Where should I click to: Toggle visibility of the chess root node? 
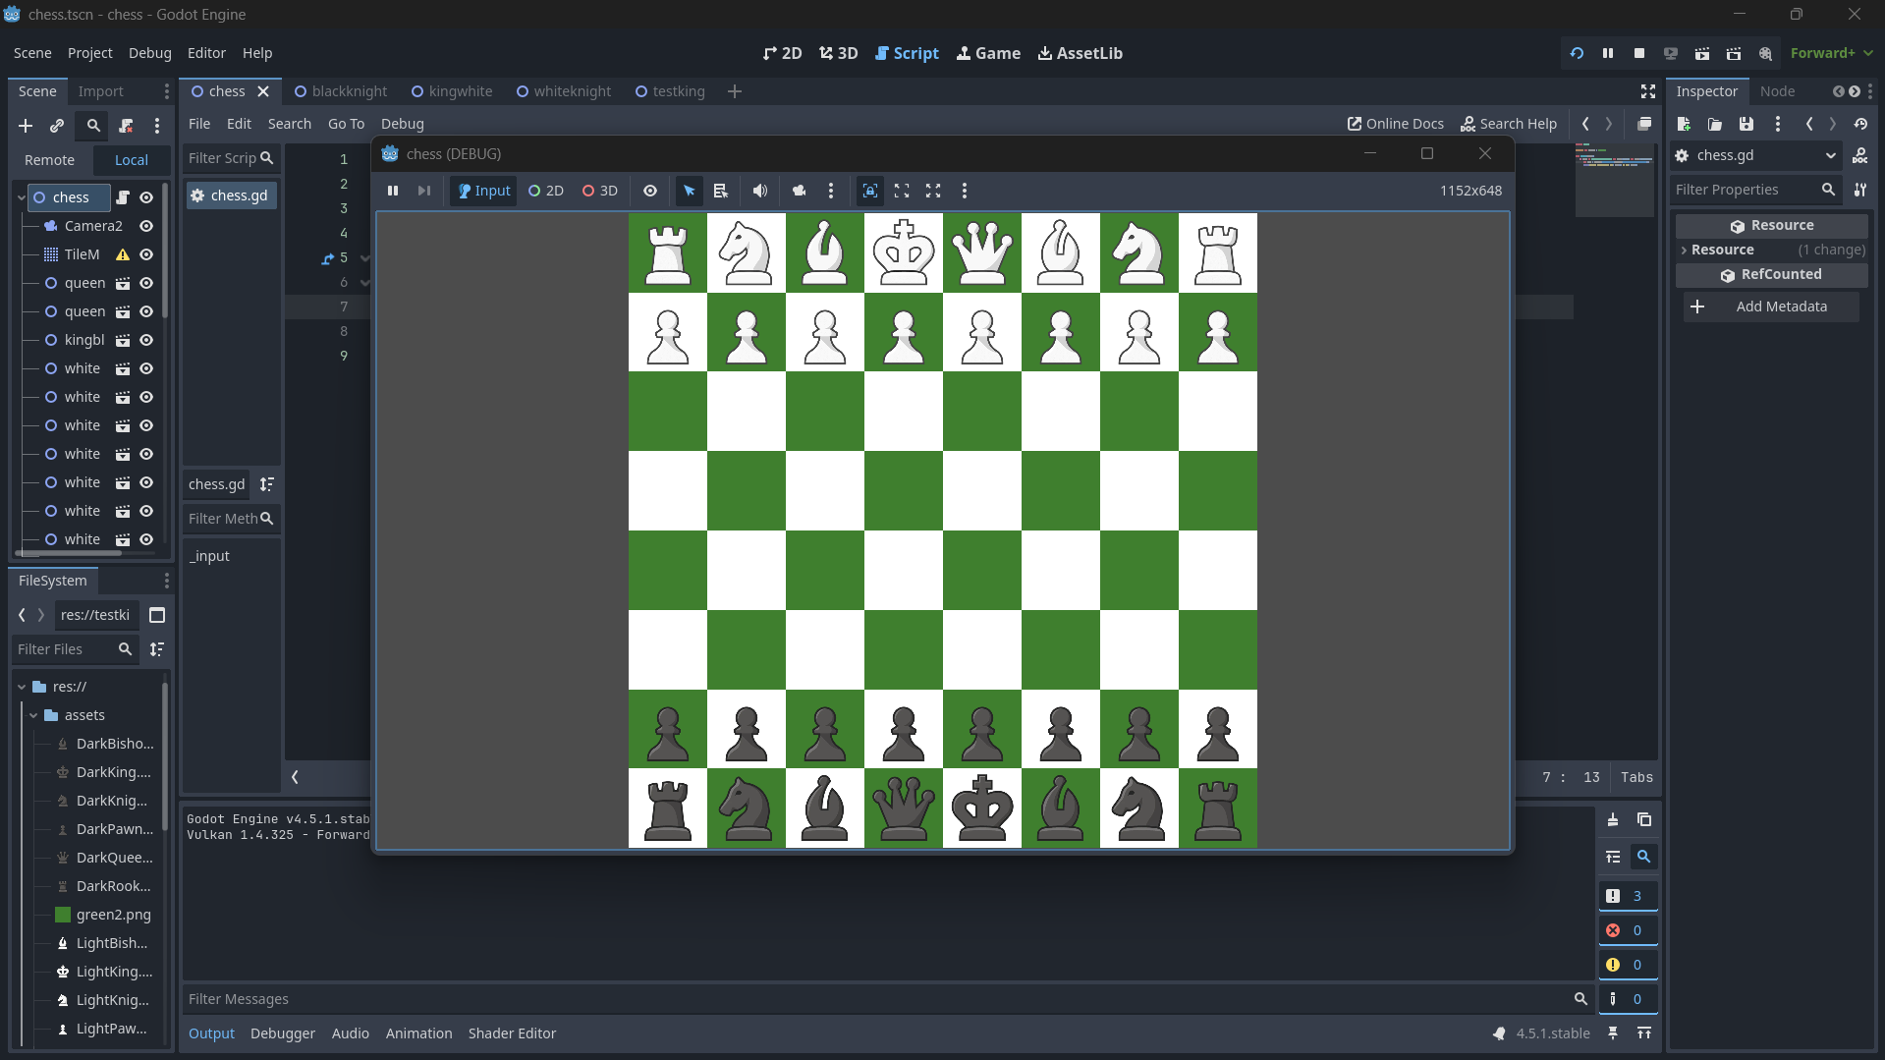[146, 197]
